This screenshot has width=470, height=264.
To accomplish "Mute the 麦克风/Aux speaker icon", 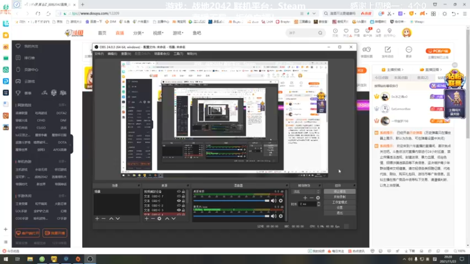I will tap(274, 216).
